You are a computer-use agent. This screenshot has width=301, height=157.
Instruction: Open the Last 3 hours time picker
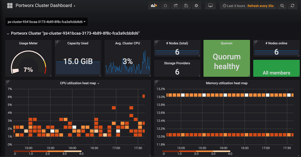(234, 6)
